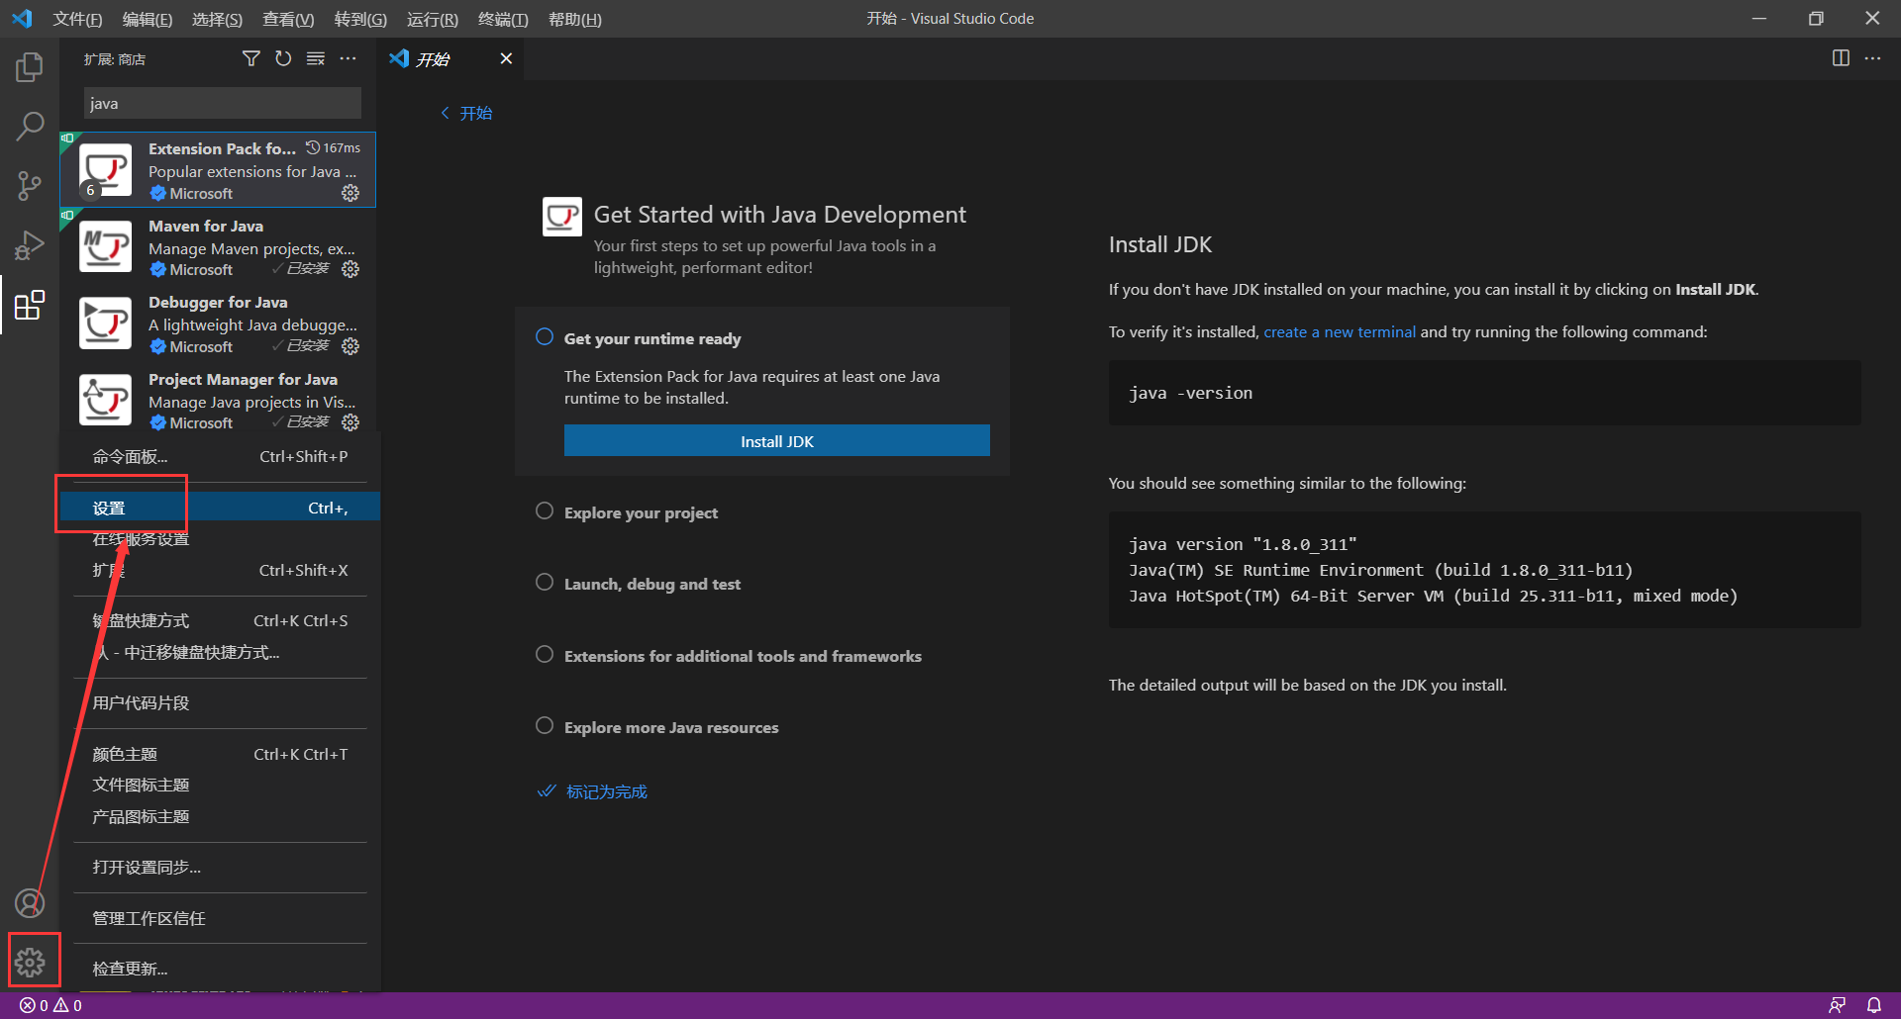Open the Search view icon
The image size is (1901, 1019).
(30, 126)
